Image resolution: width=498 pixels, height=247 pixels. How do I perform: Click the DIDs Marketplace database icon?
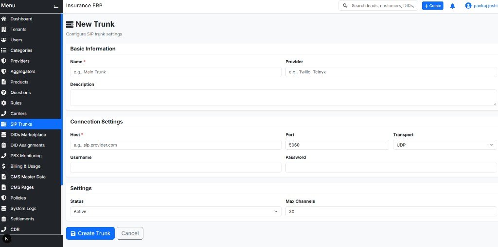[x=4, y=134]
